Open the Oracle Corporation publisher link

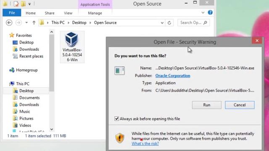tap(173, 75)
